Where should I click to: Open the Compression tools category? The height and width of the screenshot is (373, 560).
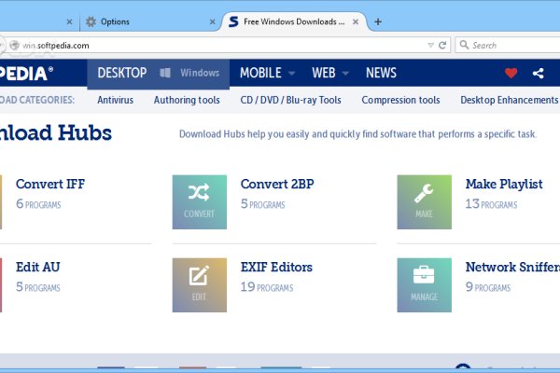(400, 100)
